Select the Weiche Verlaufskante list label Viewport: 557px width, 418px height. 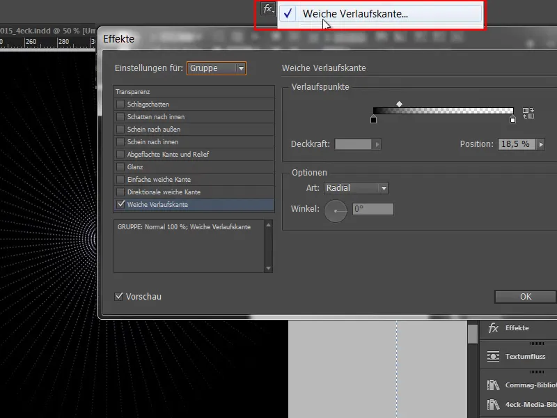pyautogui.click(x=157, y=204)
